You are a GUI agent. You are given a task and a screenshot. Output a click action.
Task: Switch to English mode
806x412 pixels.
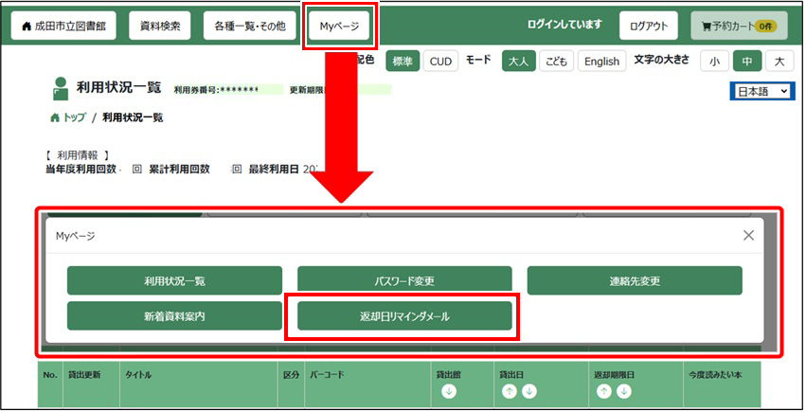click(602, 62)
